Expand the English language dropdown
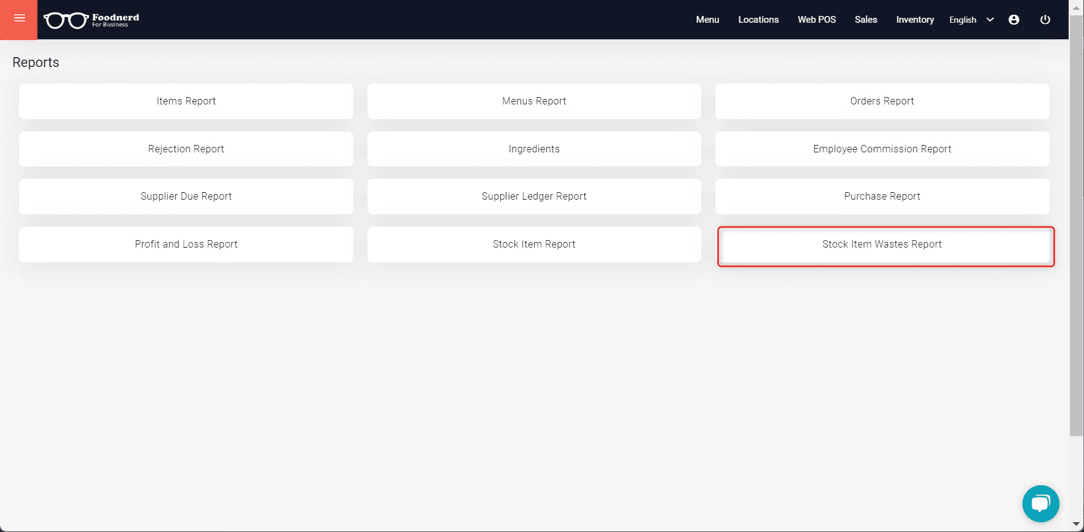Image resolution: width=1084 pixels, height=532 pixels. coord(972,20)
